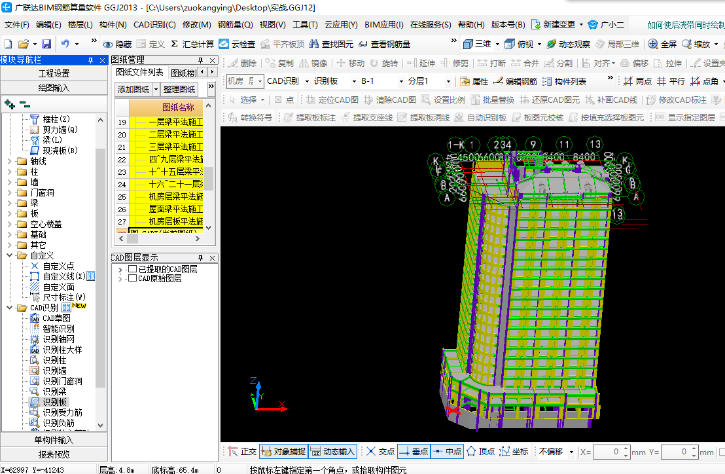The image size is (725, 474).
Task: Toggle 顶点 snap
Action: coord(480,451)
